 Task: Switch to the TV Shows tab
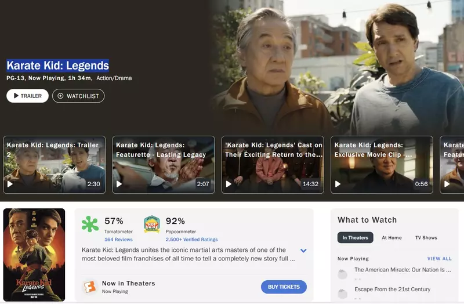click(426, 238)
